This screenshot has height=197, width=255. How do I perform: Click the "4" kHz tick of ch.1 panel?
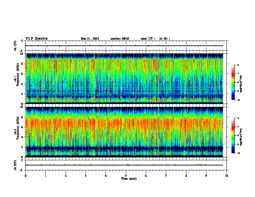23,84
